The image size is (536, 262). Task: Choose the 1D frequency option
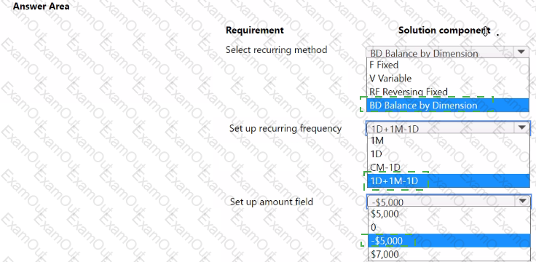click(x=448, y=154)
